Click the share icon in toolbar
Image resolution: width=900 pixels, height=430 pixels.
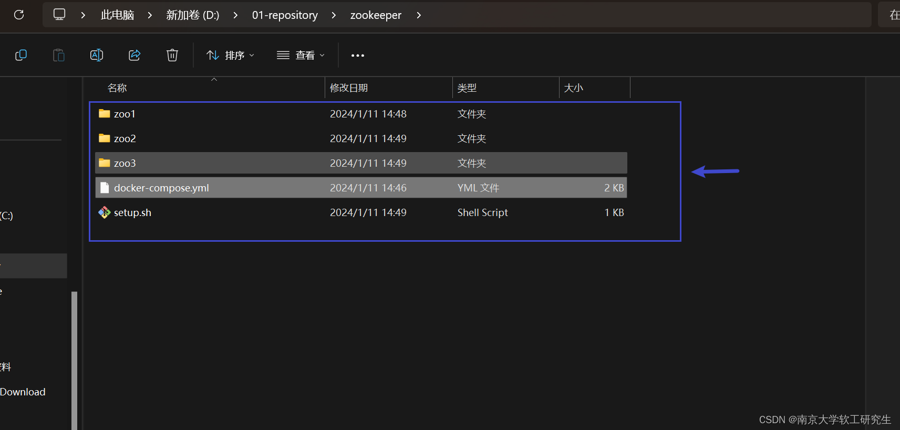135,55
